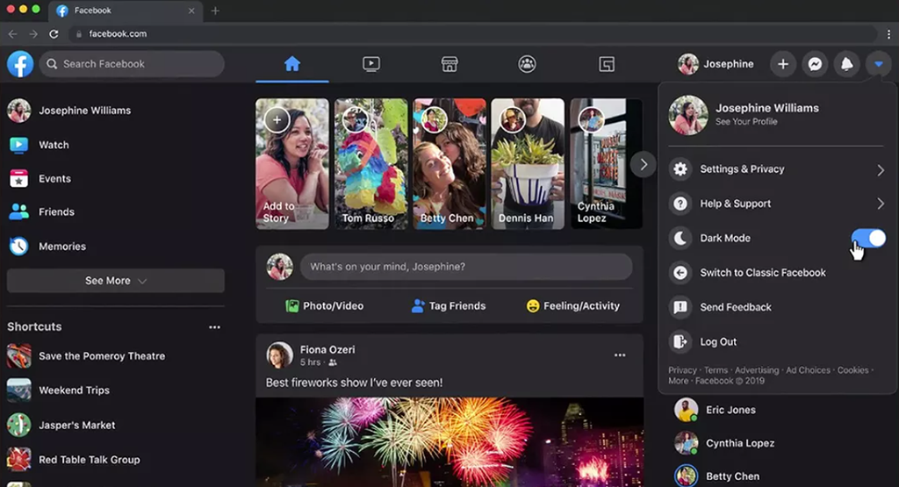This screenshot has height=487, width=899.
Task: Click the Facebook logo icon
Action: point(20,63)
